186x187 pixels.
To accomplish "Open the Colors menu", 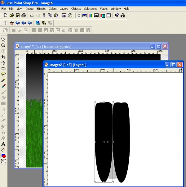I will pyautogui.click(x=52, y=9).
